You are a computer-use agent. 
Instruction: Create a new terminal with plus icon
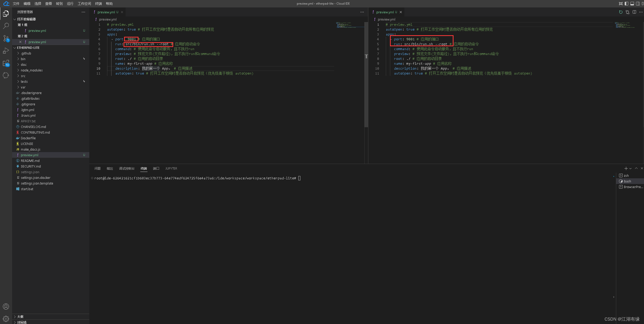pos(626,169)
